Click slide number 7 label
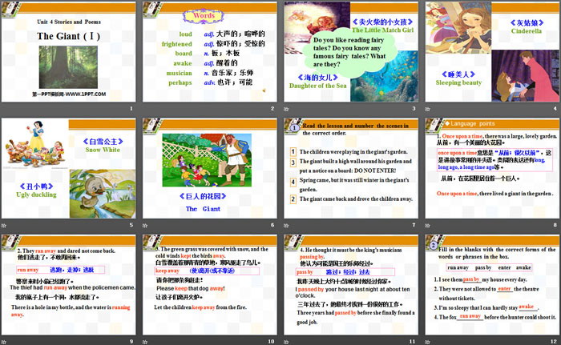This screenshot has width=561, height=345. pyautogui.click(x=414, y=225)
